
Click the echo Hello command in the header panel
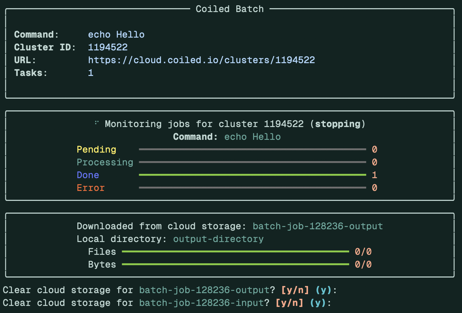(116, 34)
